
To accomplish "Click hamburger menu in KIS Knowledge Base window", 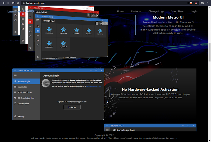I will tap(107, 130).
